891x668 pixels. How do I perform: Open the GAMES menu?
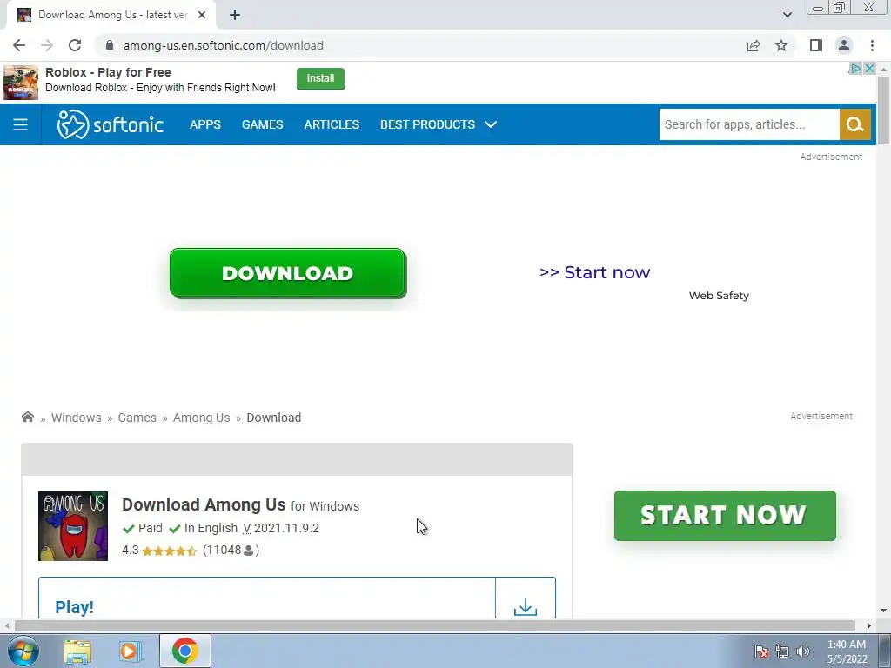click(x=263, y=124)
